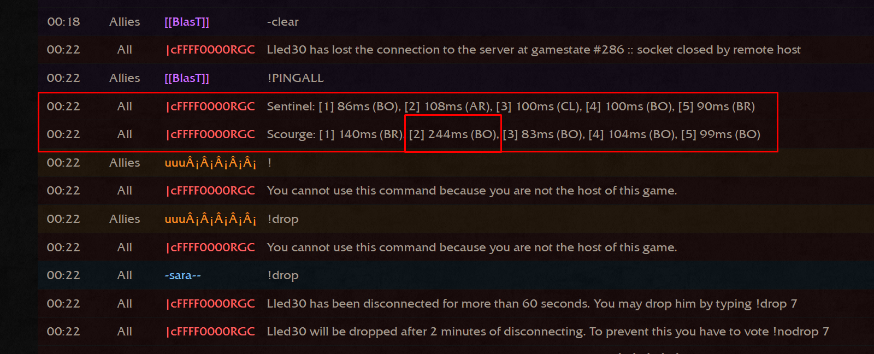Select the -sara-- player name

tap(183, 275)
